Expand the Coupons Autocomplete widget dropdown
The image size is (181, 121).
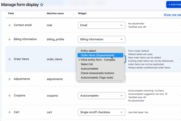[102, 96]
